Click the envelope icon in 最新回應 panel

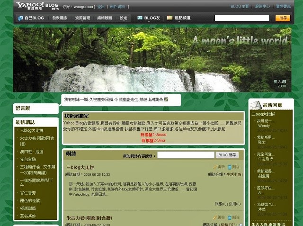(256, 105)
